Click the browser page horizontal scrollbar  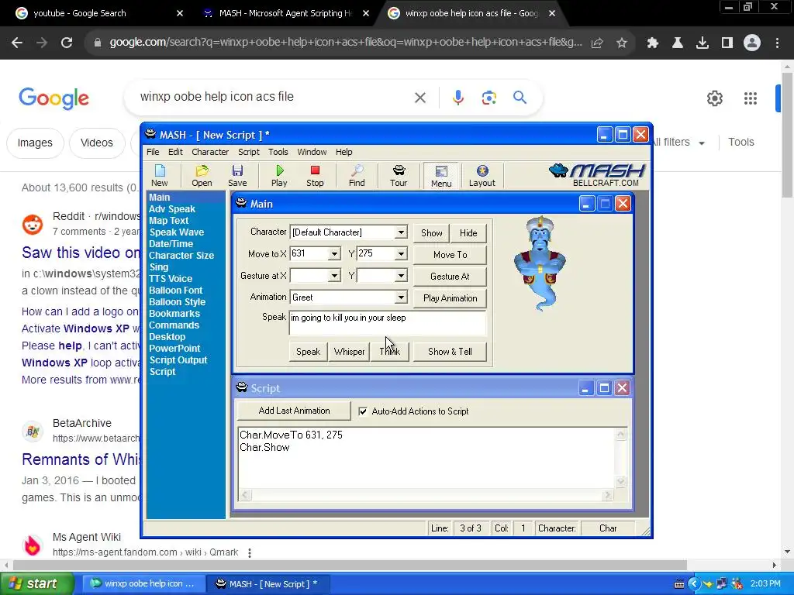coord(350,565)
